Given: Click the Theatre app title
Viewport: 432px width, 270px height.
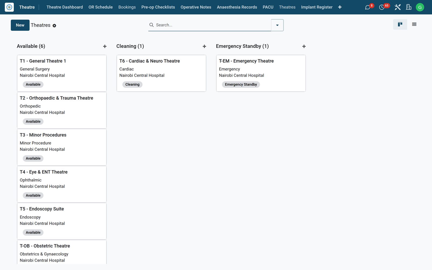Looking at the screenshot, I should 27,7.
